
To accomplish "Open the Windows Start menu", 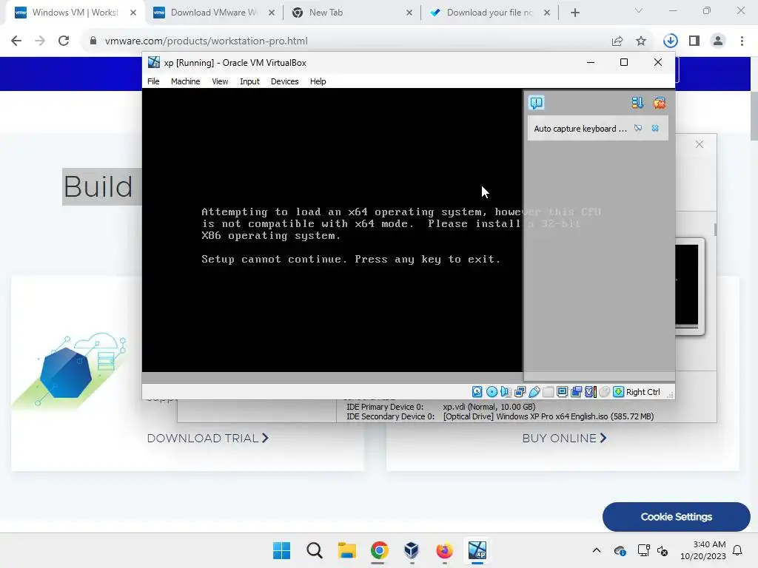I will [282, 550].
